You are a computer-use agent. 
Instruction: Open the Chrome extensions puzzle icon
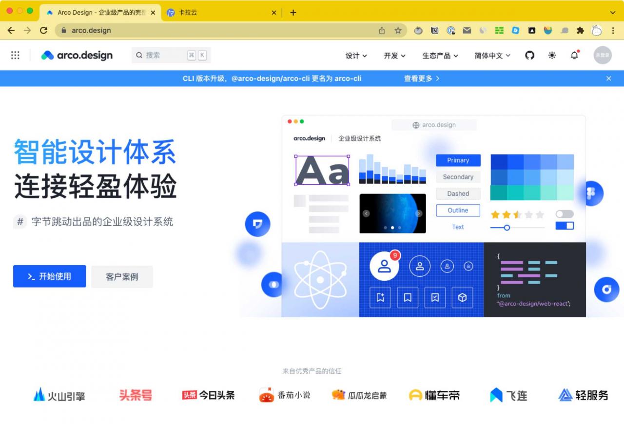[580, 30]
